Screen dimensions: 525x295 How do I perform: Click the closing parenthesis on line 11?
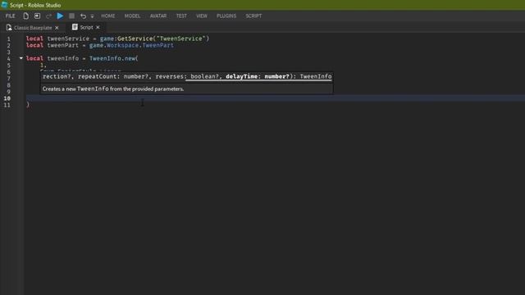coord(28,105)
